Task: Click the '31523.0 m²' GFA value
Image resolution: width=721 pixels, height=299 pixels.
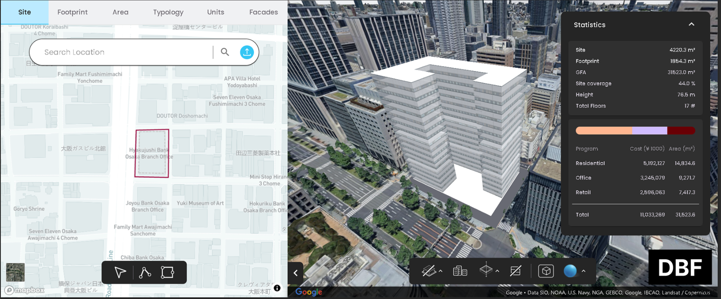Action: (x=681, y=72)
